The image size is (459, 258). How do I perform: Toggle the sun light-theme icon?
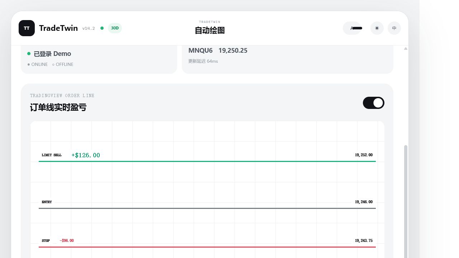pyautogui.click(x=377, y=28)
